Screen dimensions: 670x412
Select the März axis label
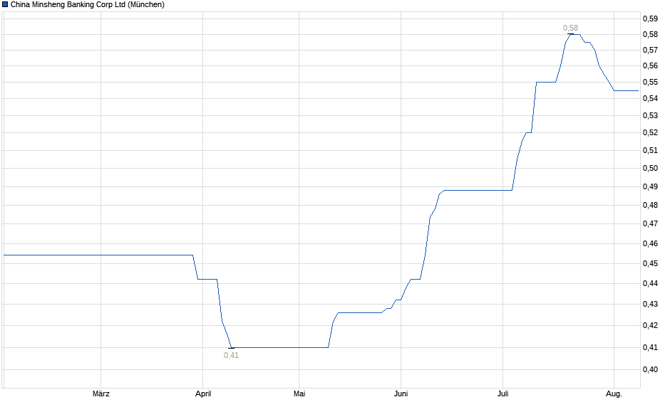coord(100,393)
